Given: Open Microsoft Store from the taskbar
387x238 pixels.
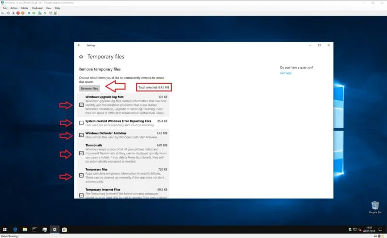Looking at the screenshot, I should [x=64, y=230].
